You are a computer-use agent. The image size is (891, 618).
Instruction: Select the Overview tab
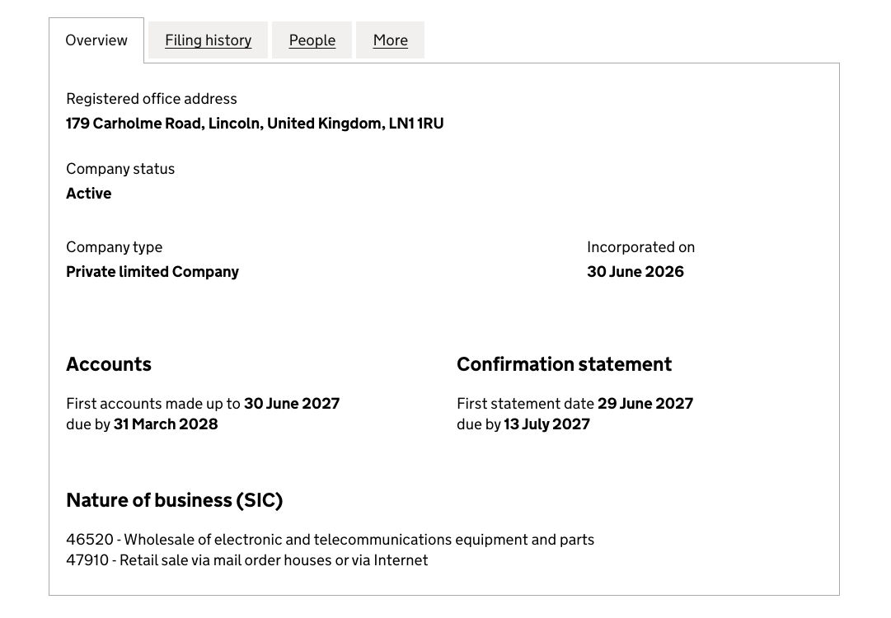click(x=96, y=40)
